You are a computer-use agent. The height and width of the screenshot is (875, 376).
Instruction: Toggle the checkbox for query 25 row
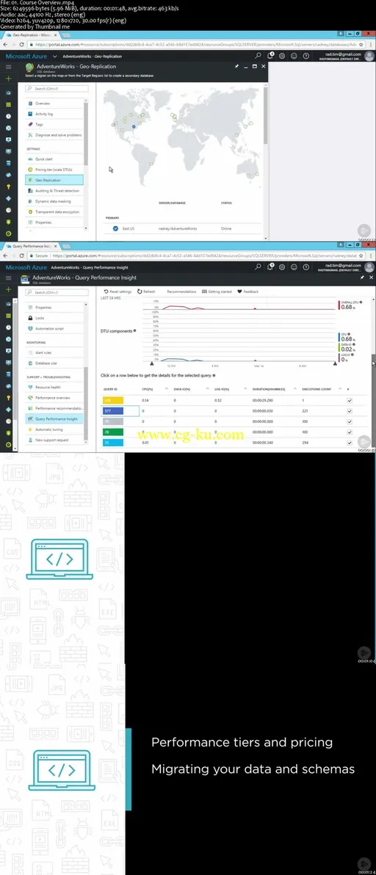[x=350, y=442]
